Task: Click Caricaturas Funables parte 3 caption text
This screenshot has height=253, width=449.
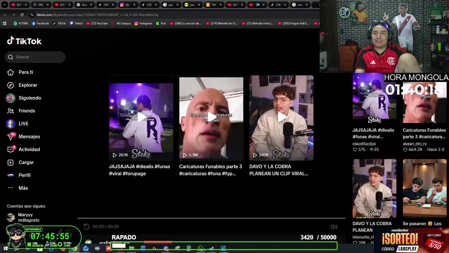Action: (x=210, y=170)
